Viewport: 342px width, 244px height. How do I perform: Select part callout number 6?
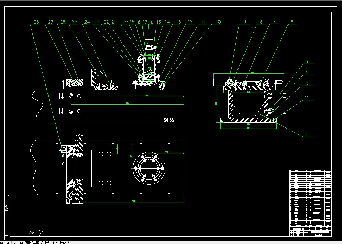pos(292,22)
